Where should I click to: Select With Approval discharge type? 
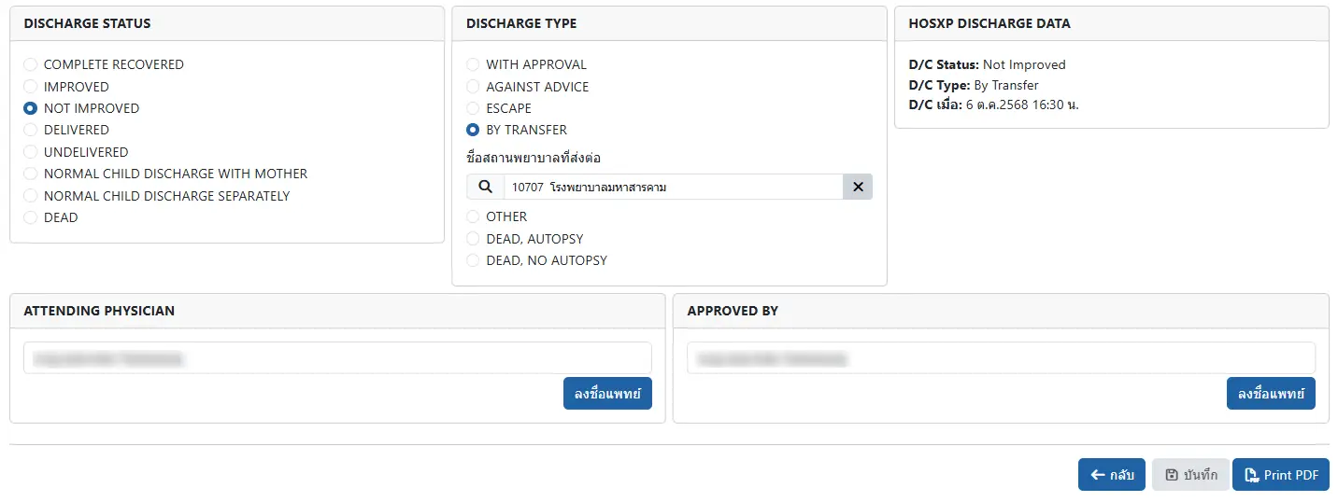coord(473,65)
